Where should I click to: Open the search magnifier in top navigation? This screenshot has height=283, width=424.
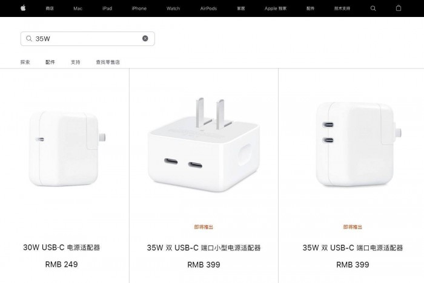373,8
